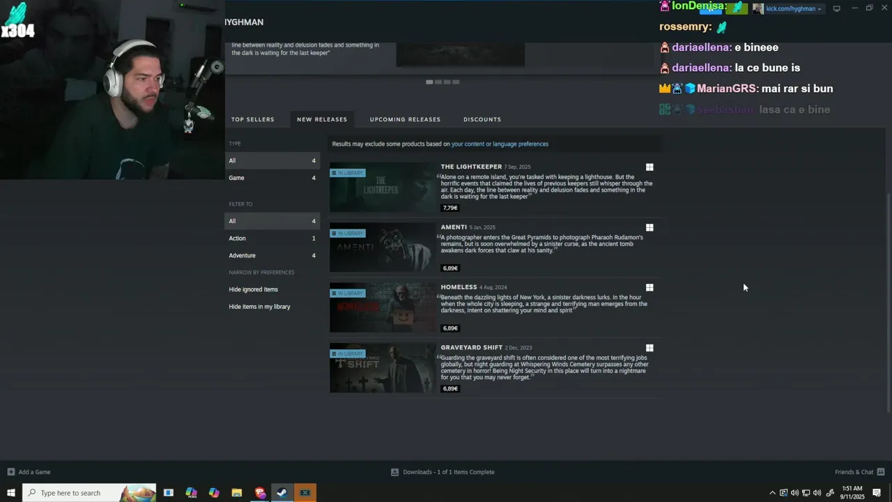Toggle Hide items in my library

coord(259,307)
